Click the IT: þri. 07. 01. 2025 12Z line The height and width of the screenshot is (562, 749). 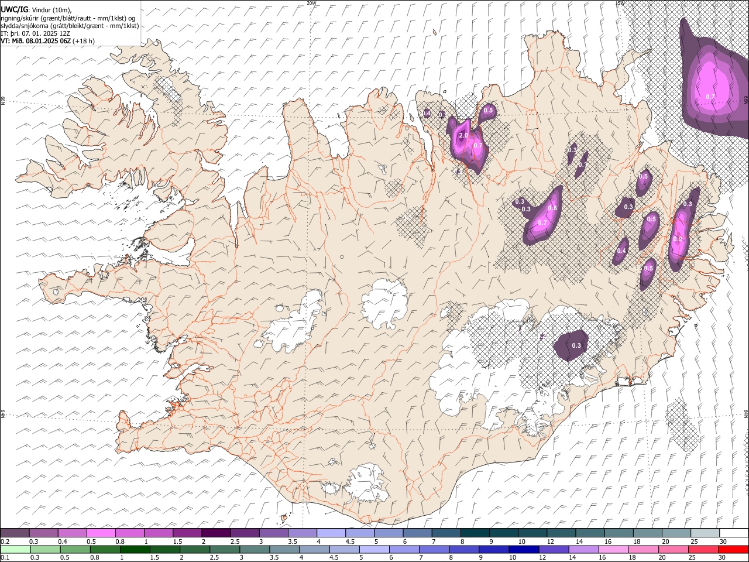(x=35, y=33)
